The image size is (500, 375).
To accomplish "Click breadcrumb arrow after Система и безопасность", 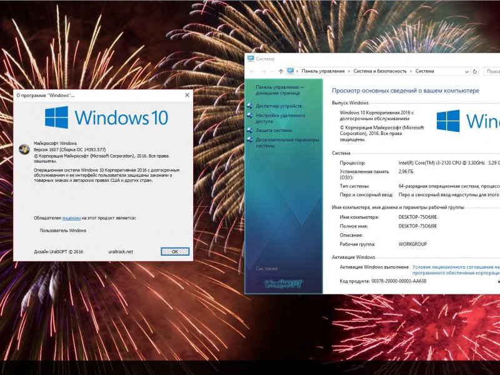I will coord(411,71).
